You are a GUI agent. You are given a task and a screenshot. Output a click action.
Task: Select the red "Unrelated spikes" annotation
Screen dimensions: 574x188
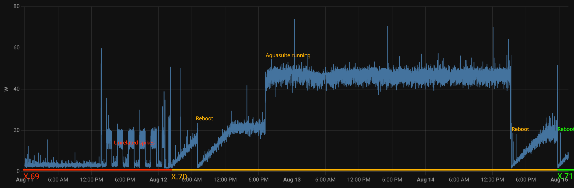click(134, 143)
